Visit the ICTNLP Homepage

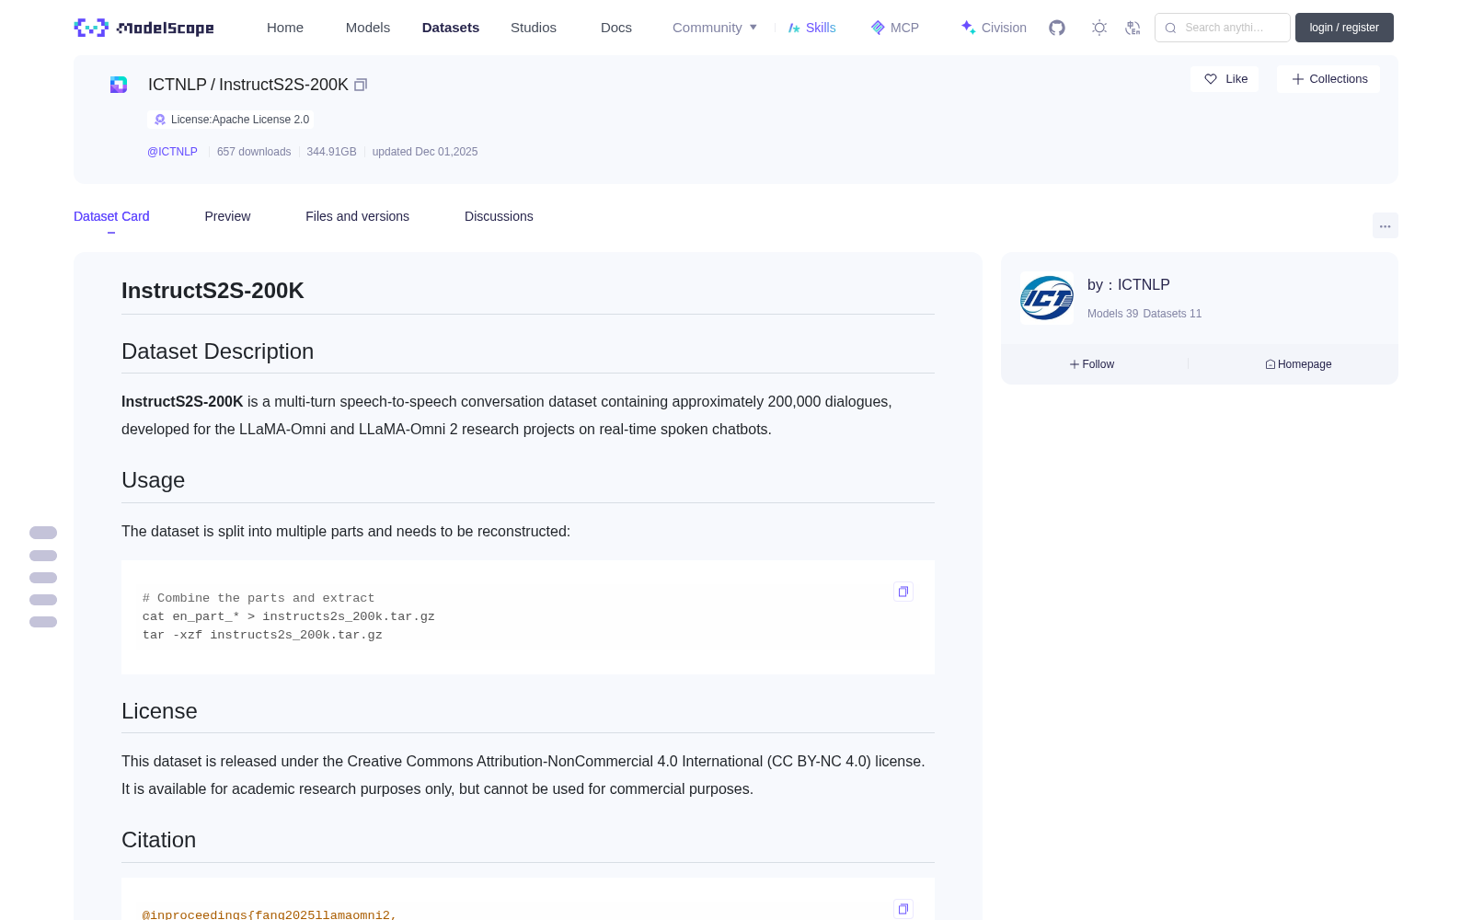[1298, 364]
